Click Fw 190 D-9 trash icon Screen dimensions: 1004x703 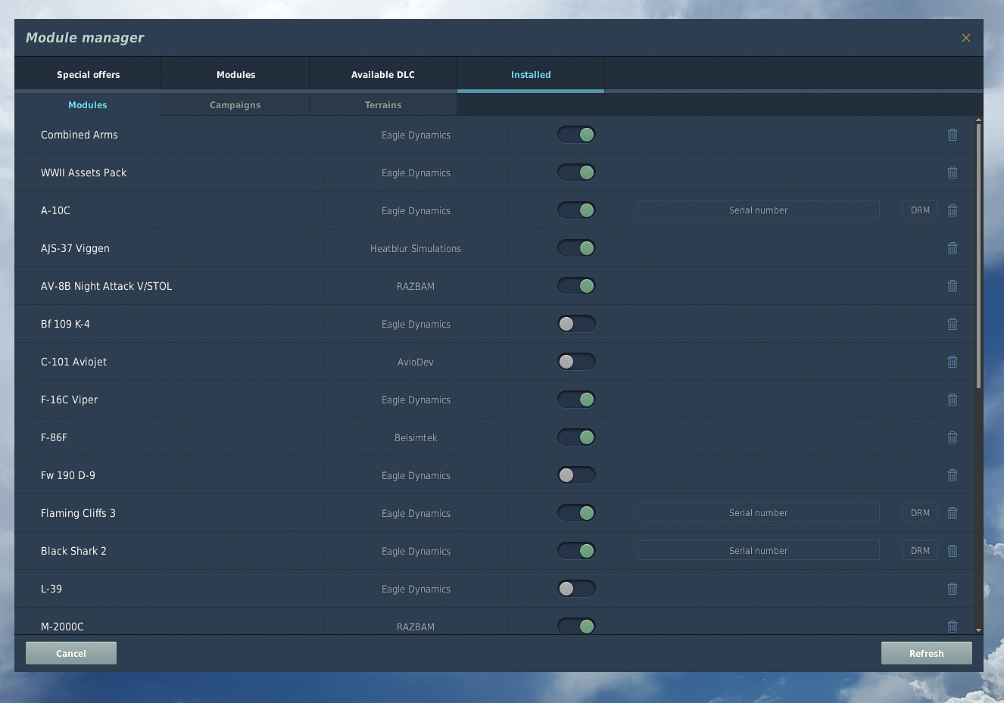(953, 475)
